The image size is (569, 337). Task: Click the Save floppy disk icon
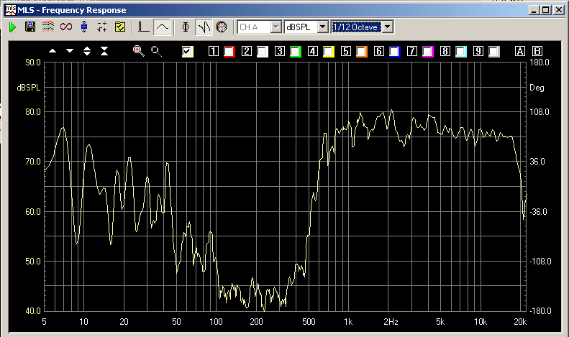click(30, 27)
